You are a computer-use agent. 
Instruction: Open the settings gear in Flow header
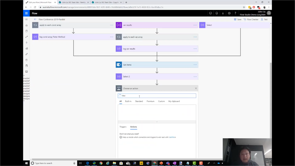pyautogui.click(x=229, y=13)
